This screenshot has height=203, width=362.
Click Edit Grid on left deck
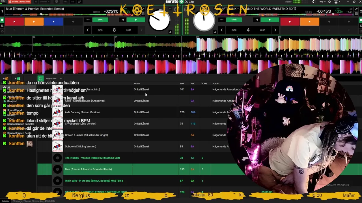(96, 12)
